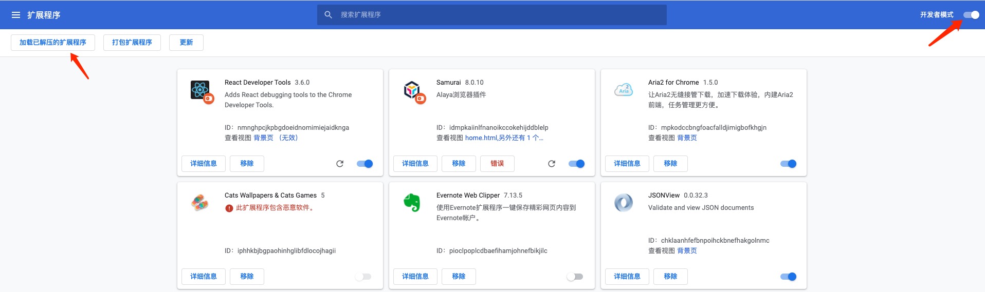Click the 打包扩展程序 button
The height and width of the screenshot is (292, 985).
(132, 43)
